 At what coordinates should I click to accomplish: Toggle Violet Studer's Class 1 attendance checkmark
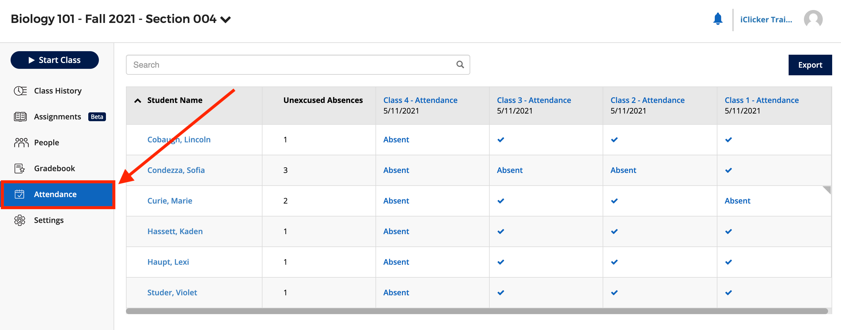pyautogui.click(x=728, y=292)
